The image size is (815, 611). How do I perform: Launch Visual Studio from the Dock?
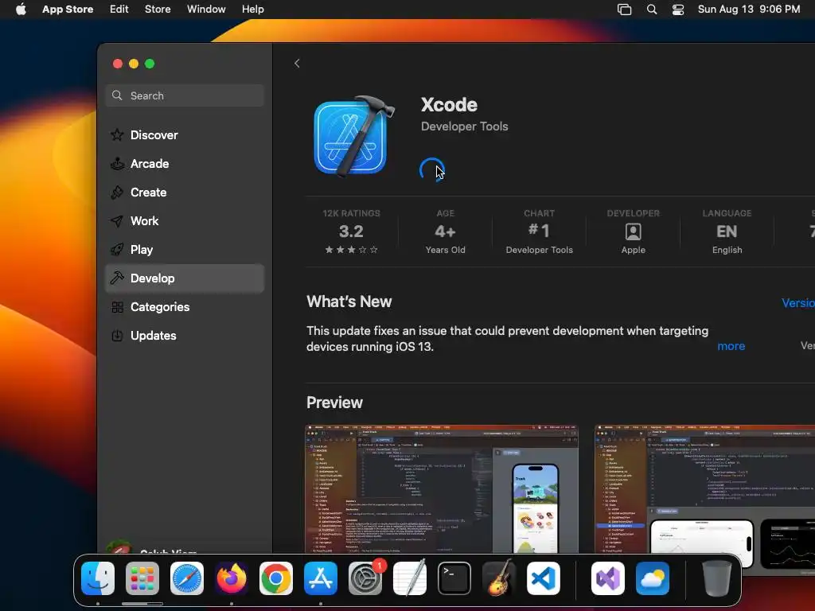point(608,578)
